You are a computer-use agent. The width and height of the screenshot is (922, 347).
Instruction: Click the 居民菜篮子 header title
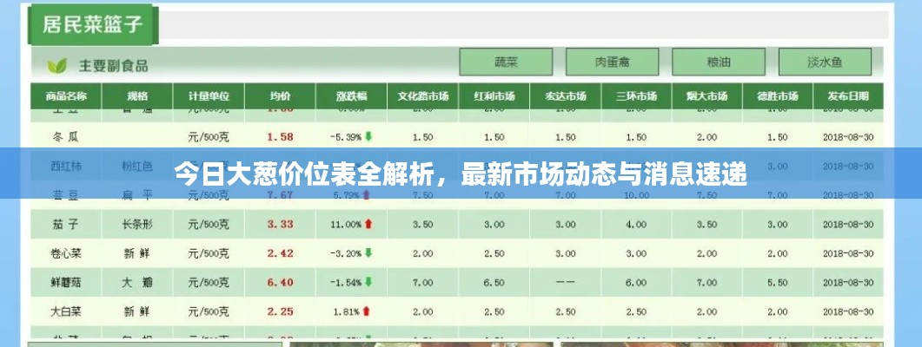click(93, 24)
